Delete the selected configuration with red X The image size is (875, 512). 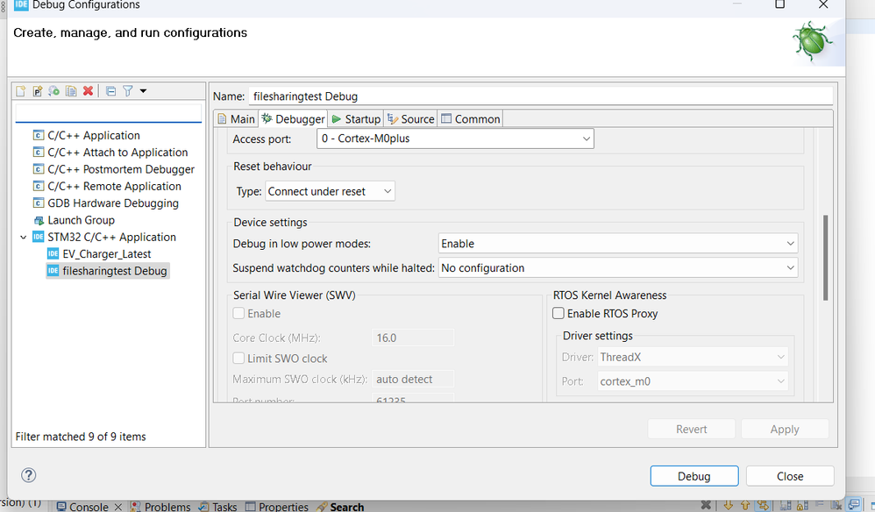88,91
